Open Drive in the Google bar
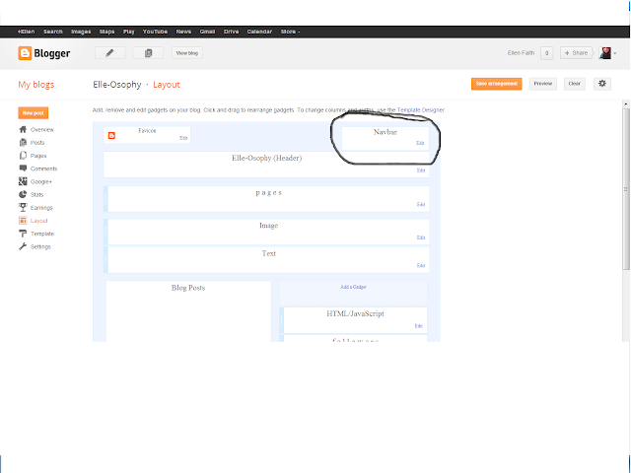This screenshot has height=473, width=631. pos(231,32)
